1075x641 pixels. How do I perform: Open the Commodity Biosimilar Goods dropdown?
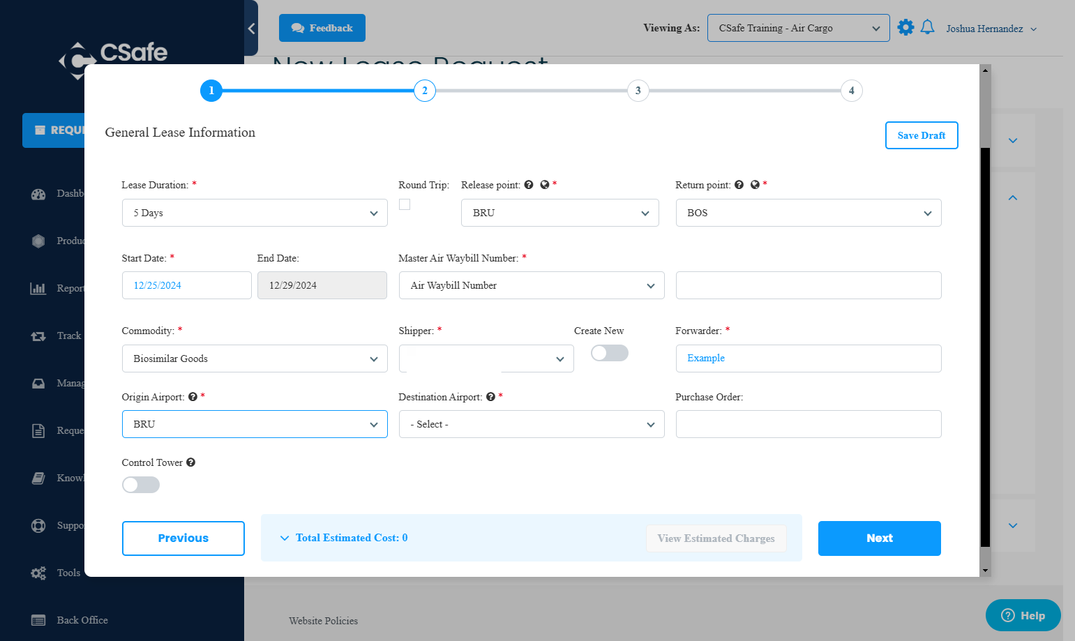point(255,359)
